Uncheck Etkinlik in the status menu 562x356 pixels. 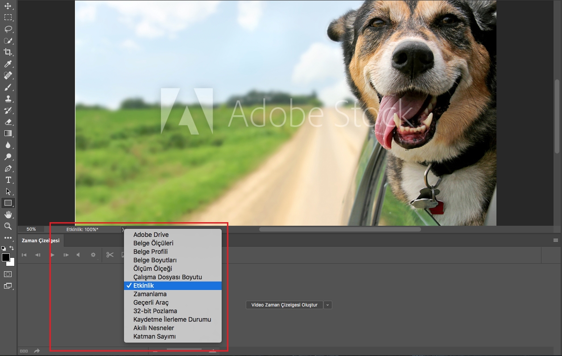(173, 285)
